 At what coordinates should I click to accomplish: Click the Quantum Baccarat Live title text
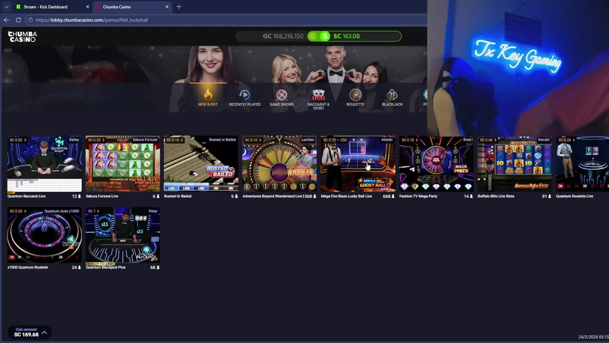click(26, 196)
